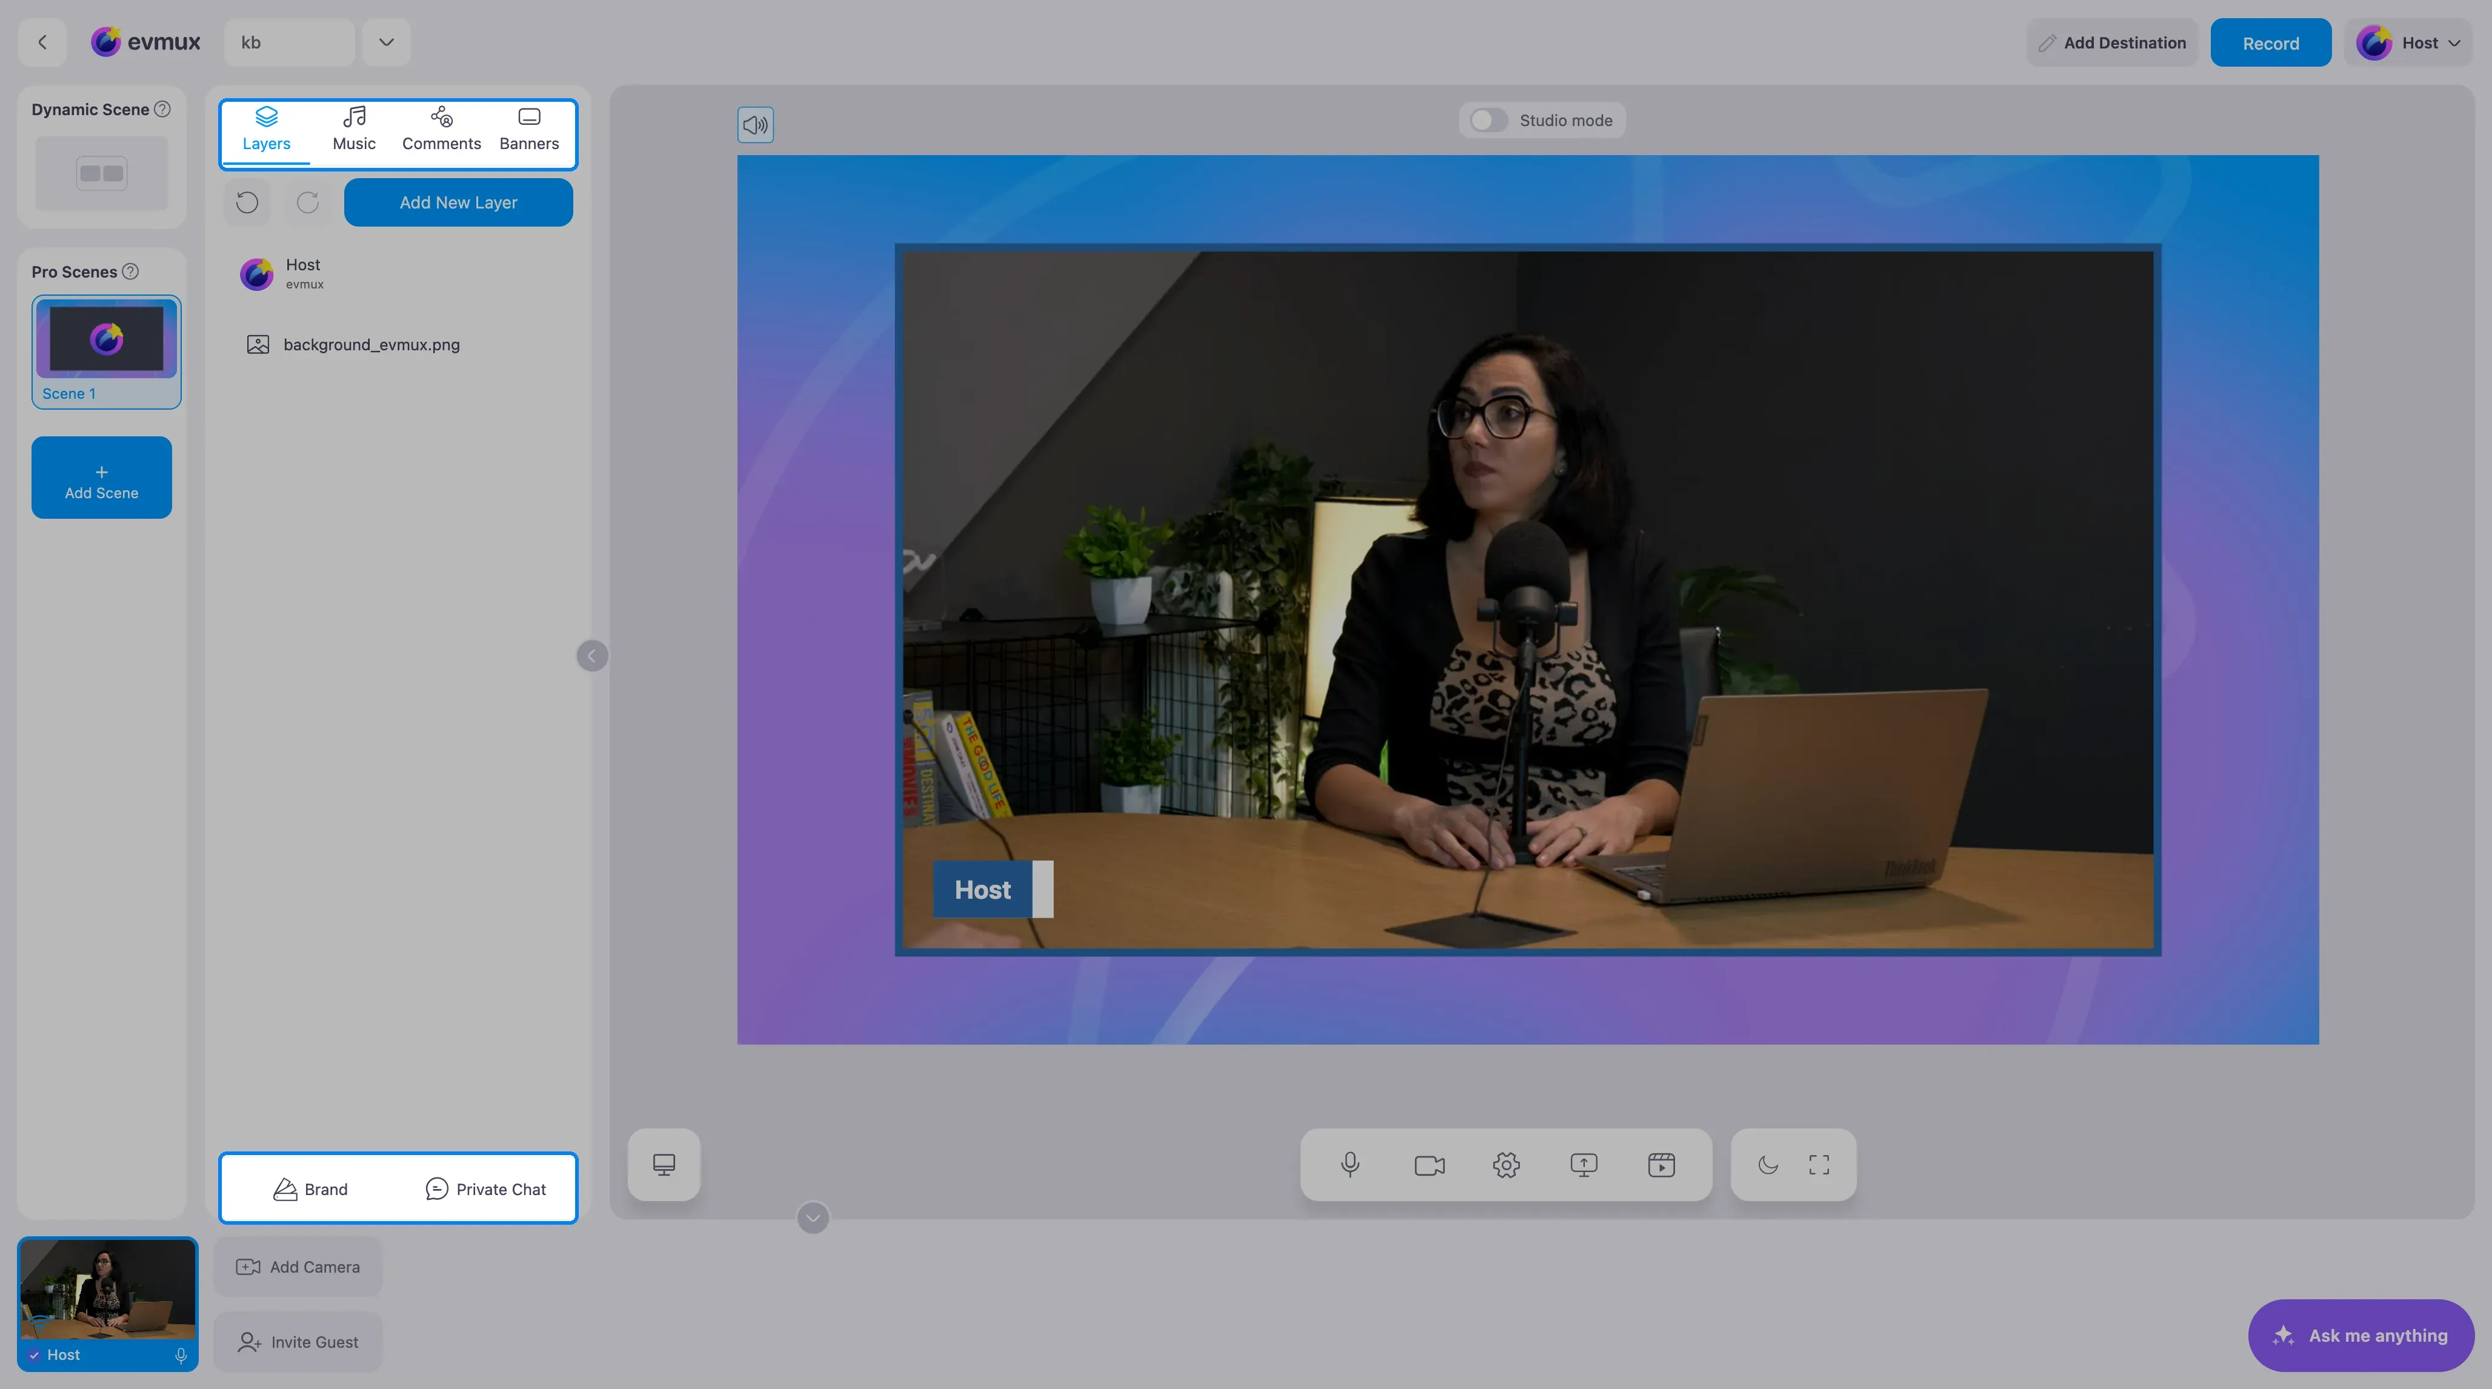Switch to the Music tab
This screenshot has width=2492, height=1389.
coord(354,130)
